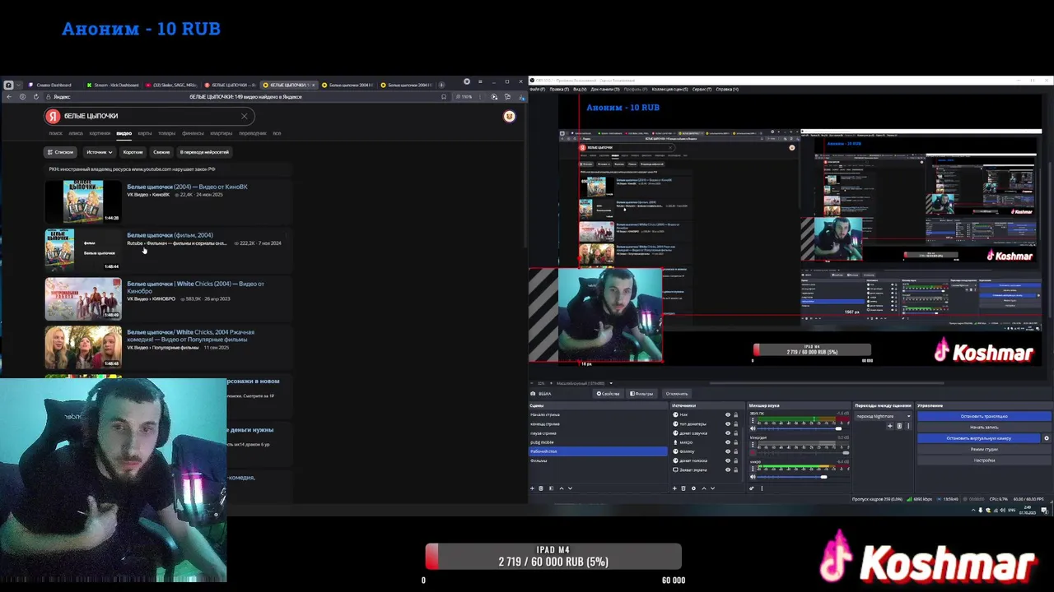The height and width of the screenshot is (592, 1054).
Task: Reload the browser page
Action: tap(36, 96)
